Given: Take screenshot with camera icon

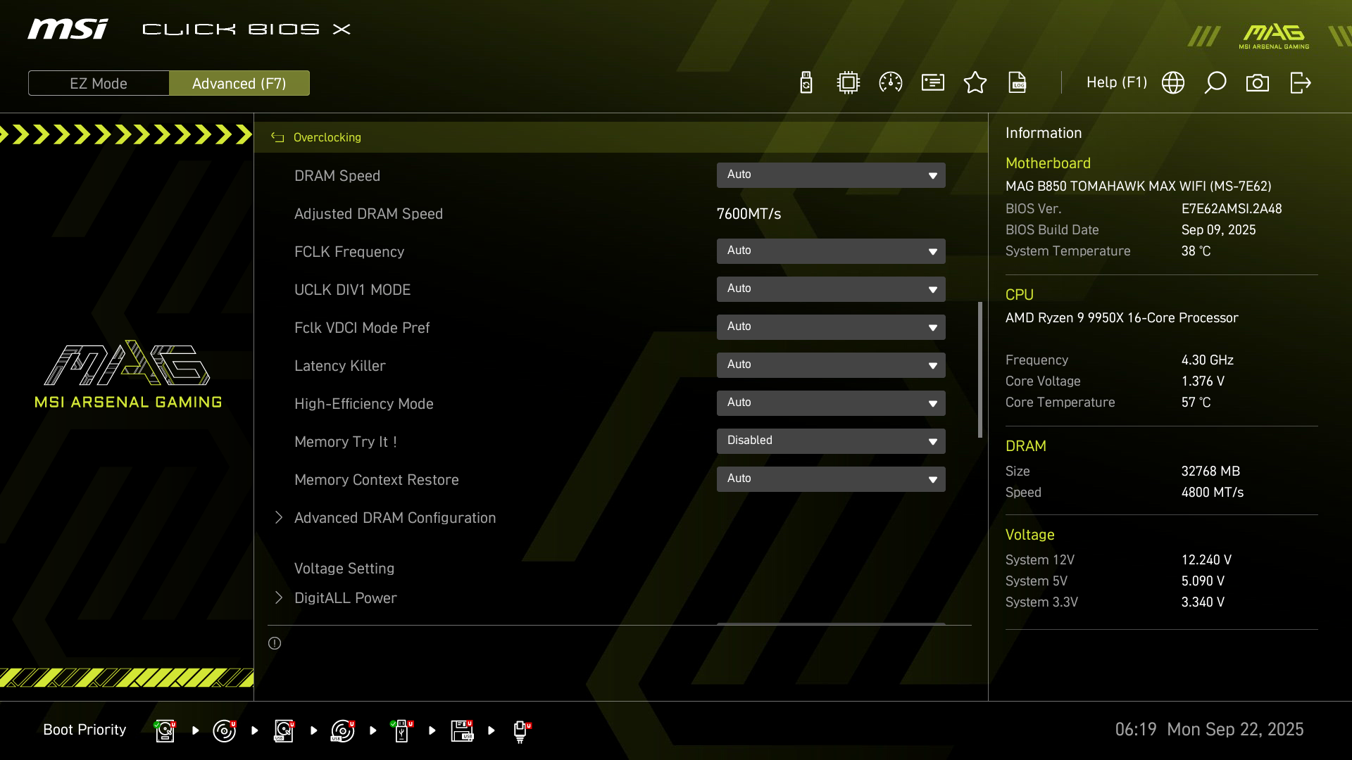Looking at the screenshot, I should (x=1258, y=83).
